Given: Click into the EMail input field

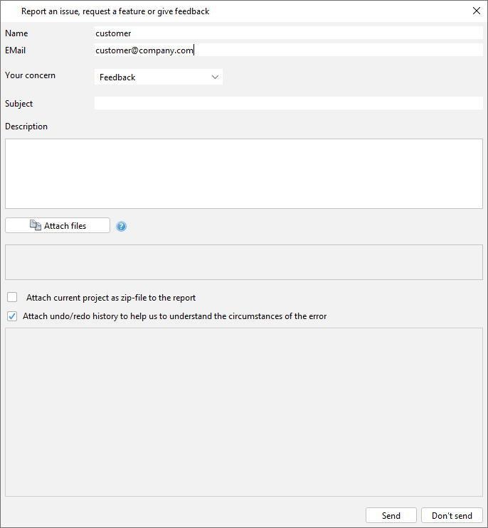Looking at the screenshot, I should point(289,50).
